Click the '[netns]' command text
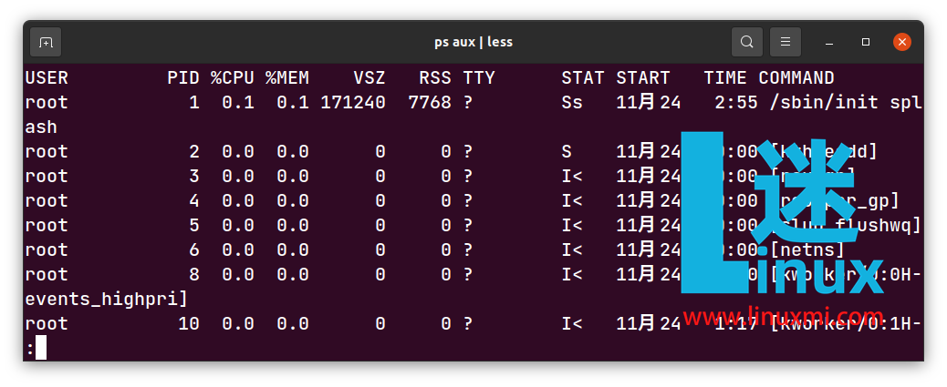Image resolution: width=947 pixels, height=387 pixels. coord(807,250)
